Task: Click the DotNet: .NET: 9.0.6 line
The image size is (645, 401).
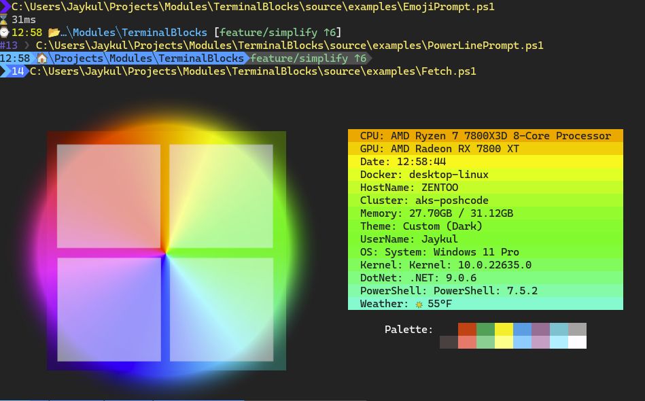Action: [x=485, y=277]
